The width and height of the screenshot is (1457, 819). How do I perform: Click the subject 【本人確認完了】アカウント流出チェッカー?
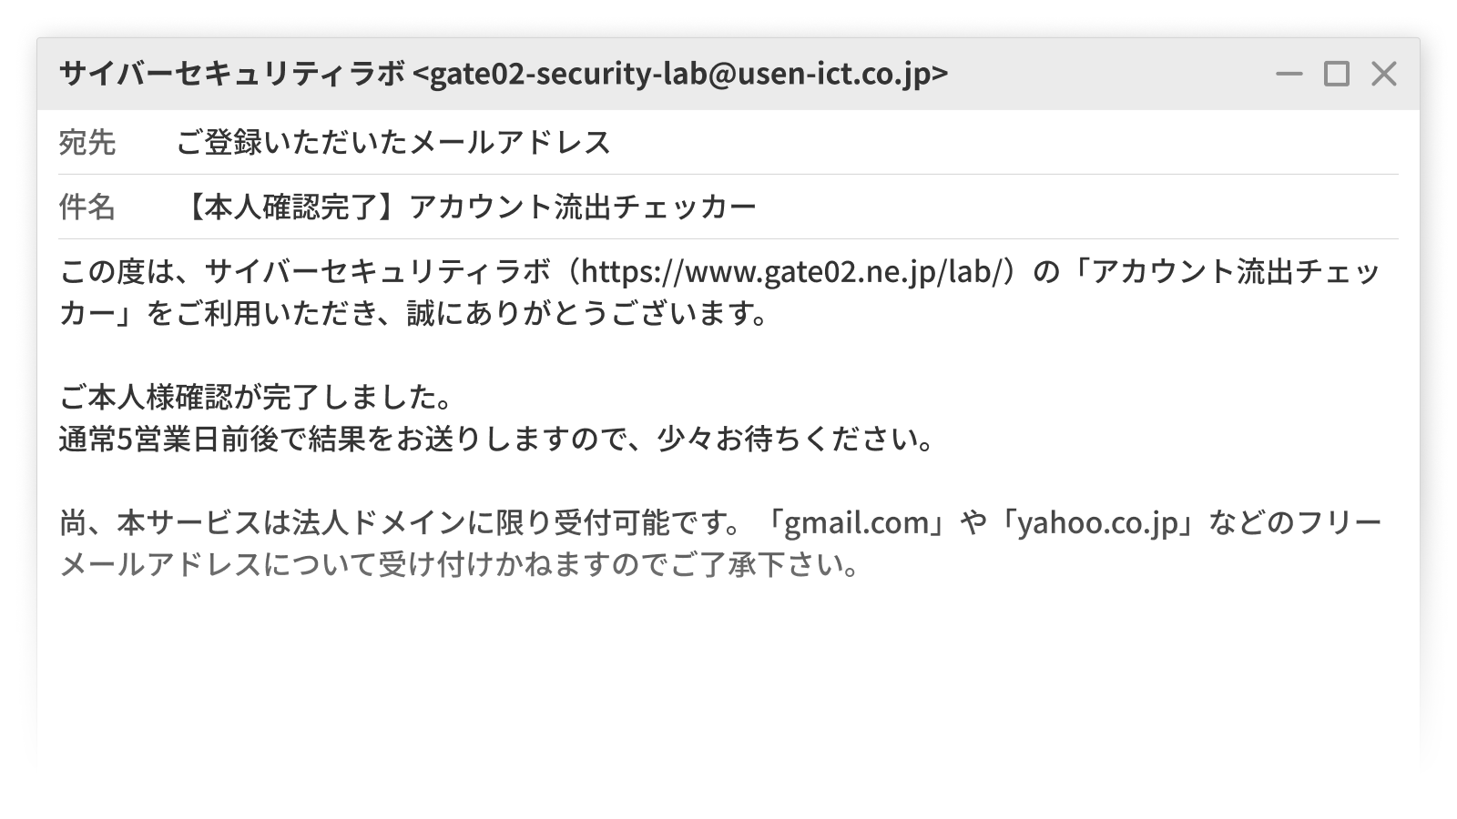[466, 207]
